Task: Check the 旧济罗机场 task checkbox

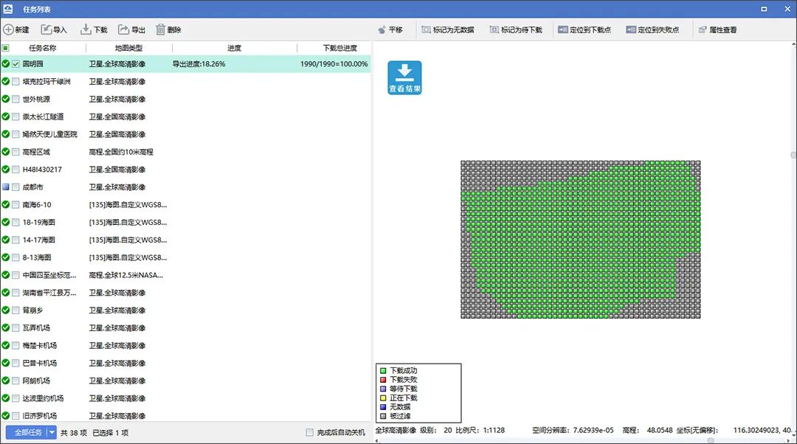Action: (15, 415)
